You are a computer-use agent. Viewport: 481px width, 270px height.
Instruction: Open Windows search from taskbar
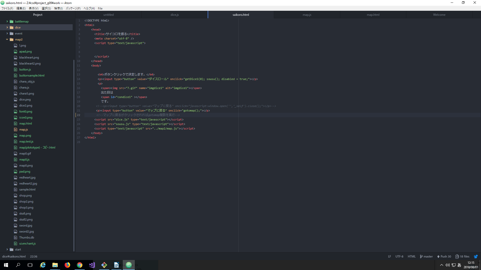(18, 265)
